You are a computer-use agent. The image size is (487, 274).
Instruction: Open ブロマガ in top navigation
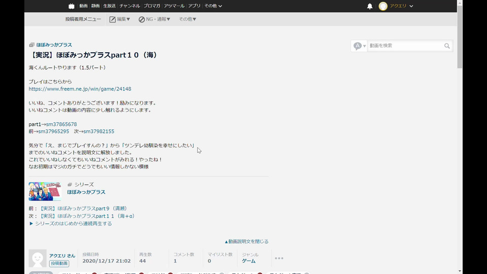pos(152,6)
